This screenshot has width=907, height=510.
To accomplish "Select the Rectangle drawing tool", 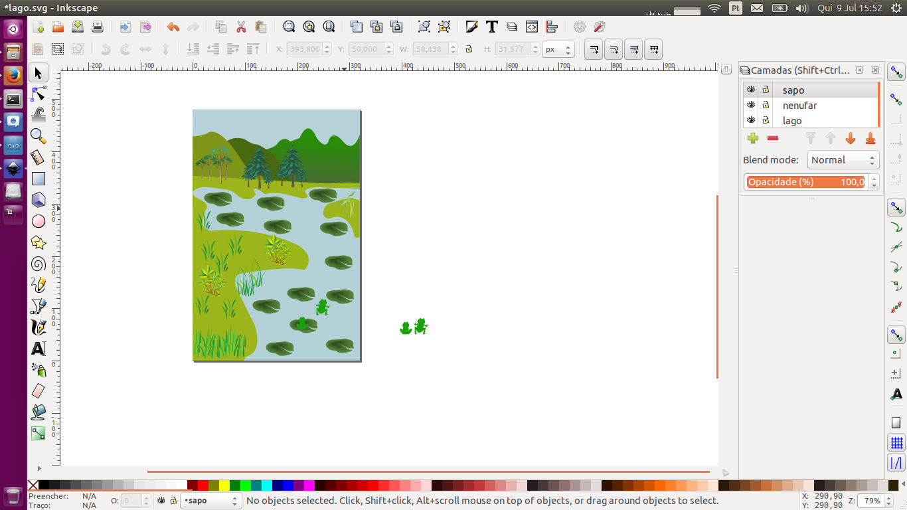I will pos(39,179).
